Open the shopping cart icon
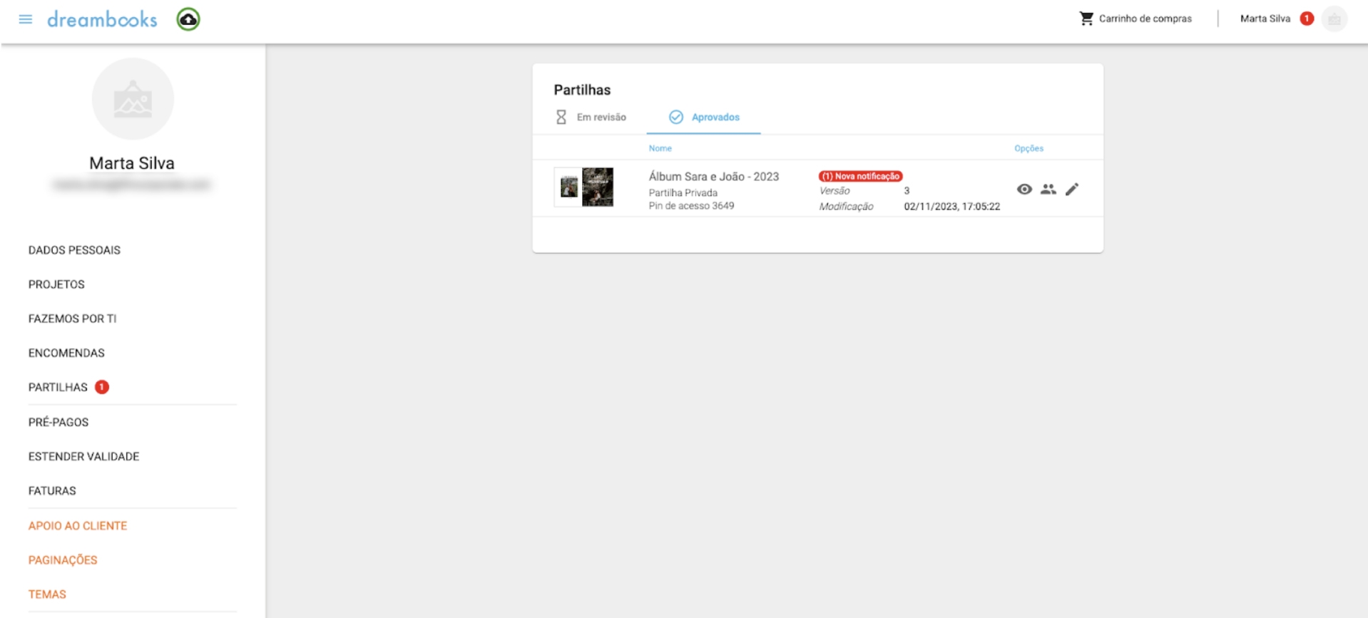The height and width of the screenshot is (618, 1368). (x=1086, y=19)
